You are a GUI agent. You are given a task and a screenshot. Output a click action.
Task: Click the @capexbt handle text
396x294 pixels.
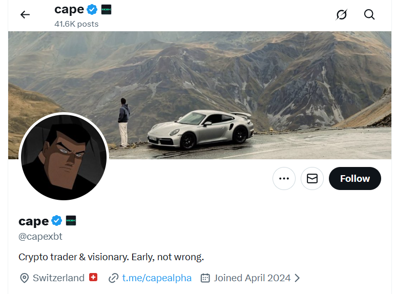click(40, 237)
